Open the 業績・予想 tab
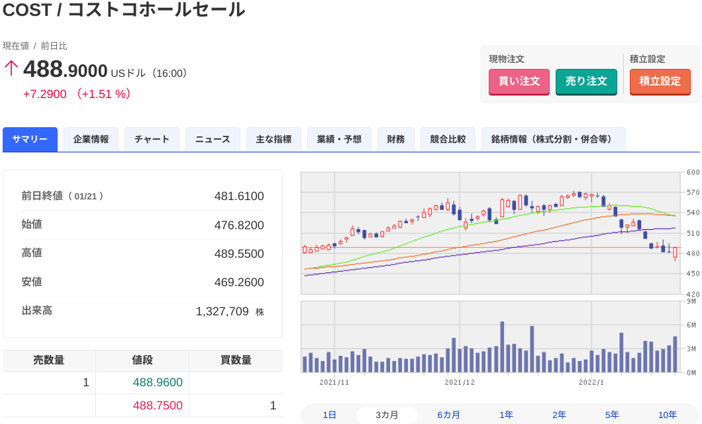This screenshot has width=702, height=424. [x=339, y=139]
